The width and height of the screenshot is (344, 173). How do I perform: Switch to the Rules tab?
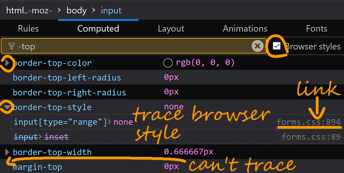[x=28, y=28]
